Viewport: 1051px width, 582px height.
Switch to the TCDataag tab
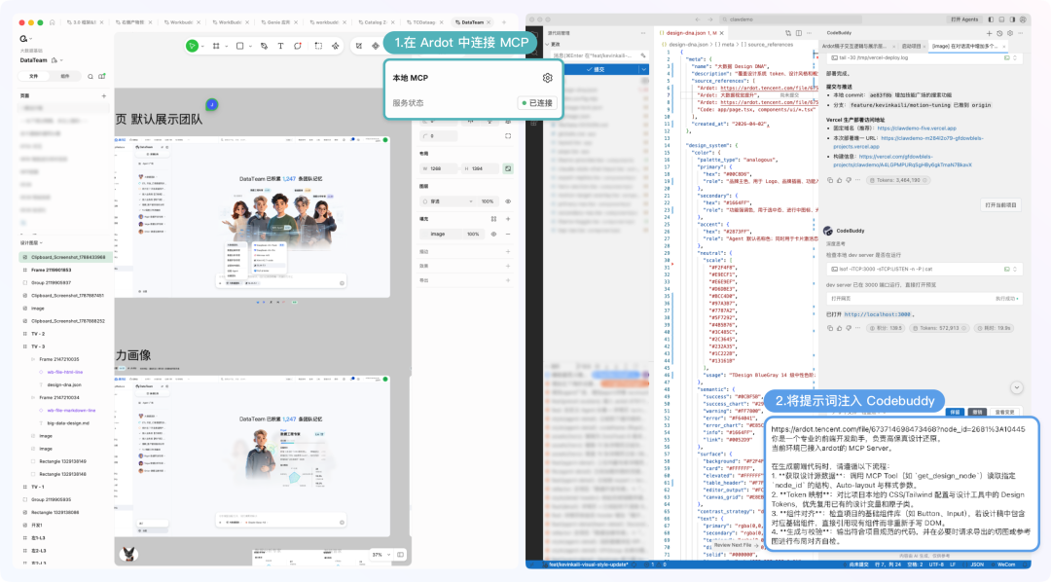click(x=423, y=22)
